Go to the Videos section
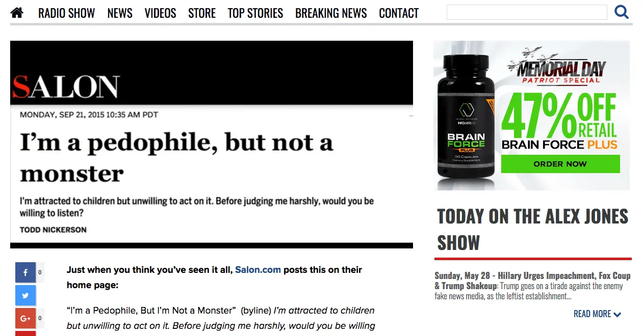The image size is (643, 336). [160, 13]
